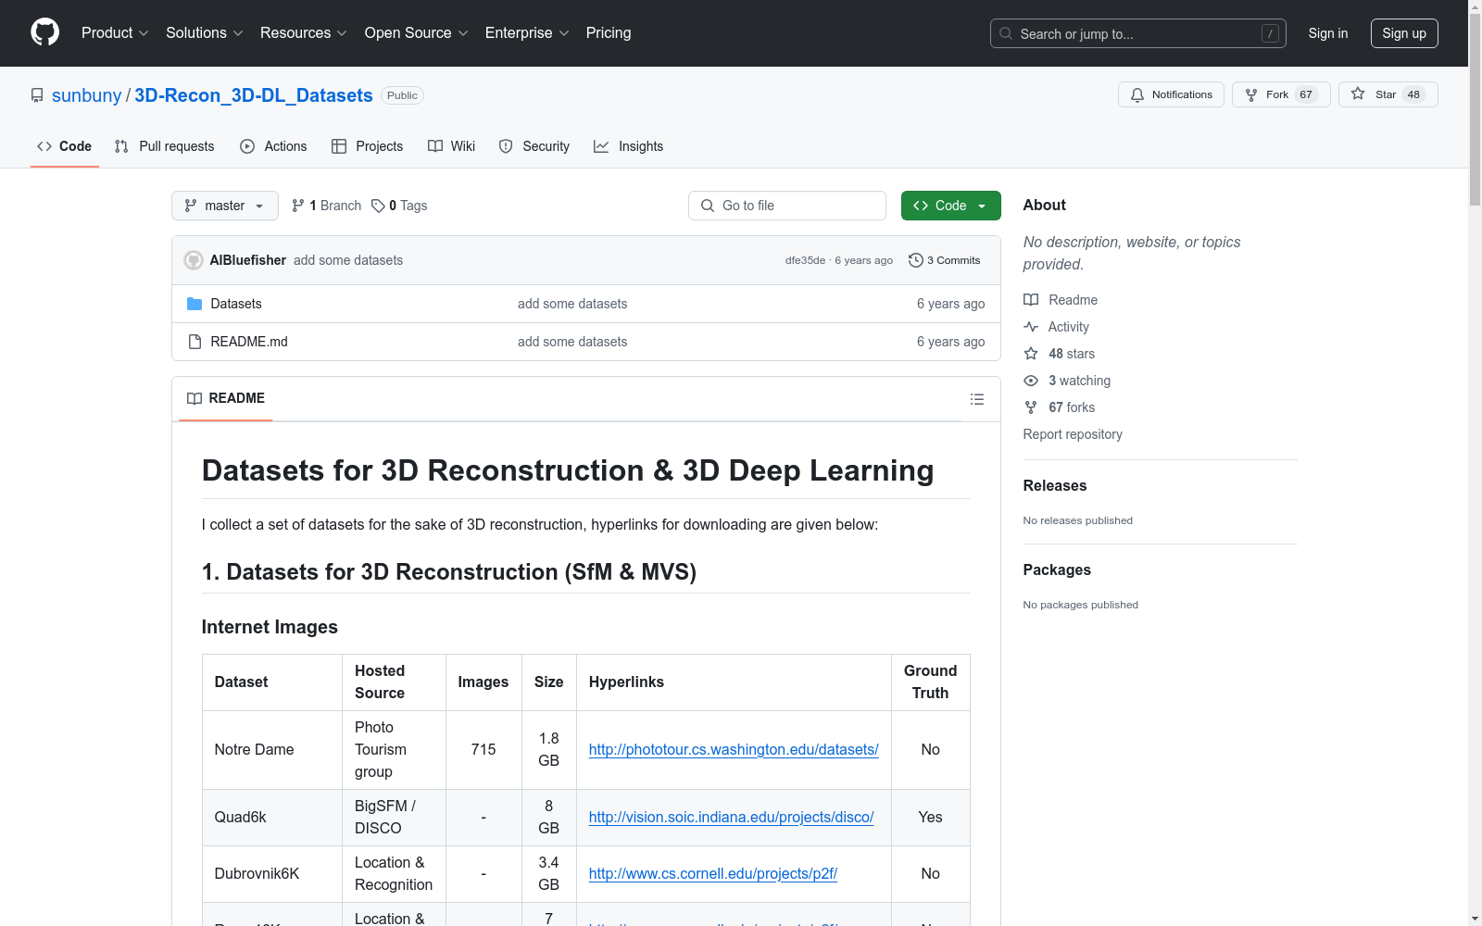Open the vision.soic.indiana.edu disco link

point(732,818)
